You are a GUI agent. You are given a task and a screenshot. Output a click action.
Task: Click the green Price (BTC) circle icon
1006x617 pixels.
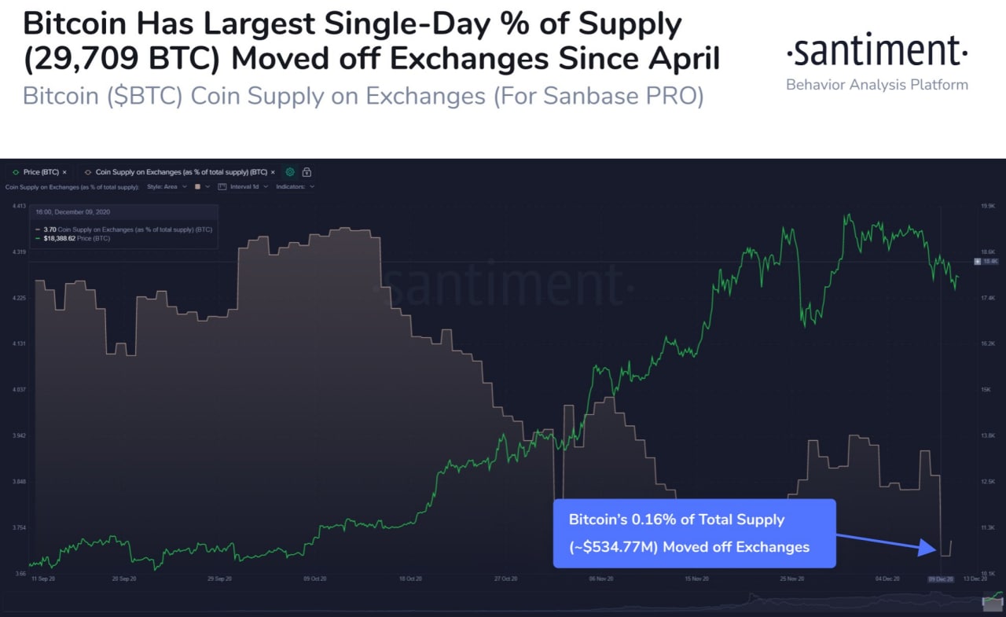(x=16, y=171)
